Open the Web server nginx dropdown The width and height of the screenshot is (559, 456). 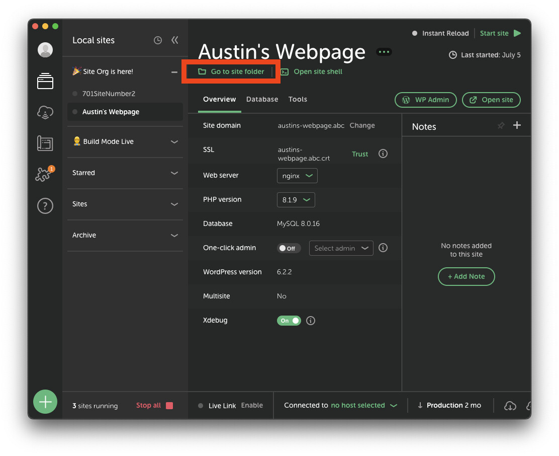click(297, 176)
